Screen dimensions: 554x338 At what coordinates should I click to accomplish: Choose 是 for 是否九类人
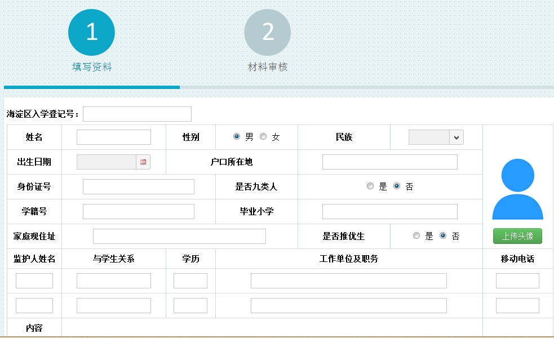pos(370,186)
